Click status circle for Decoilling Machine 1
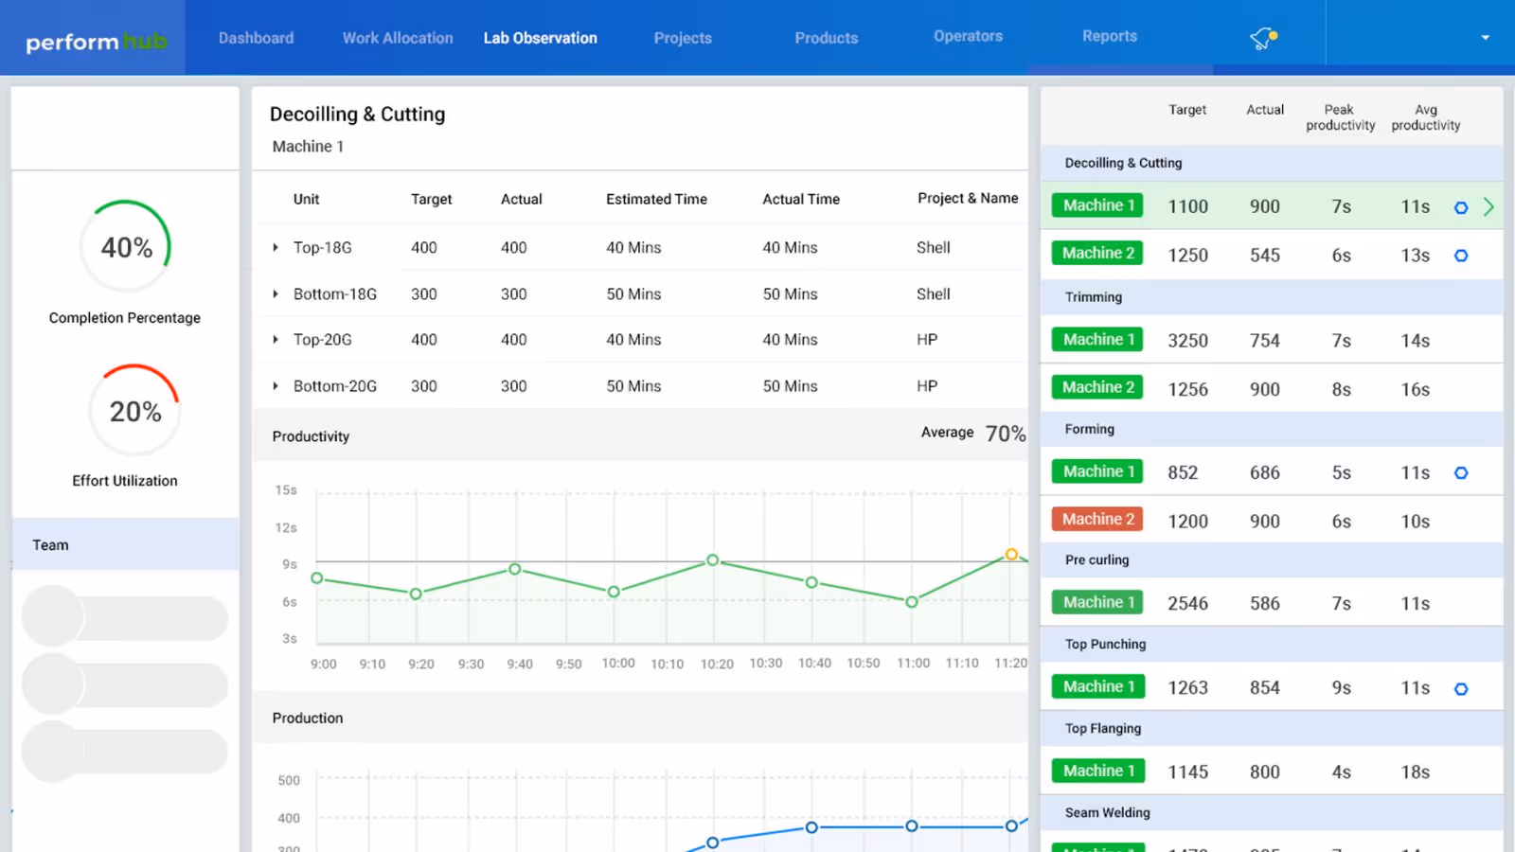 (x=1461, y=207)
